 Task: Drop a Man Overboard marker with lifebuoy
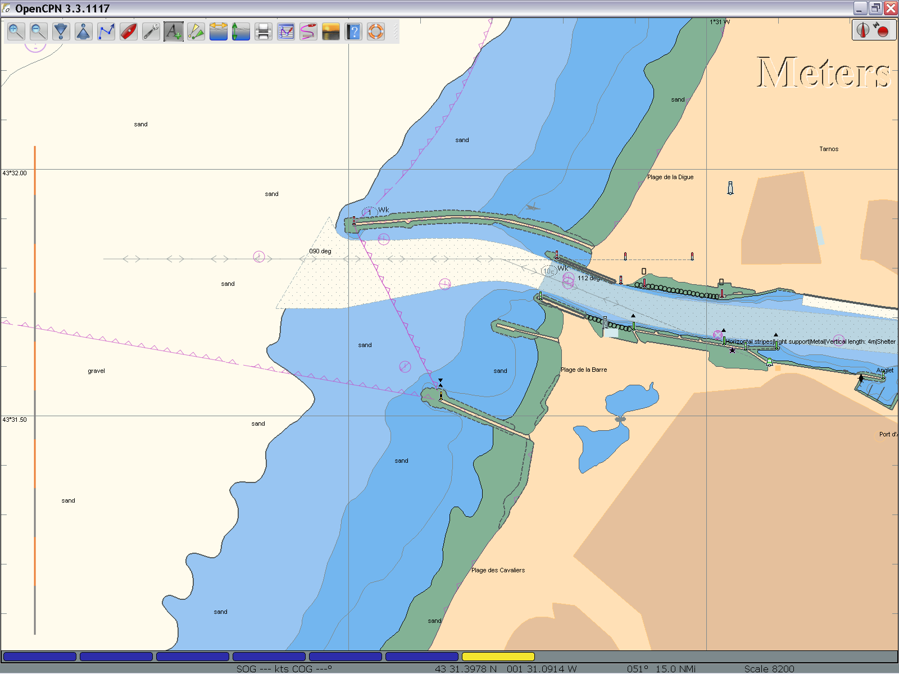(x=375, y=31)
